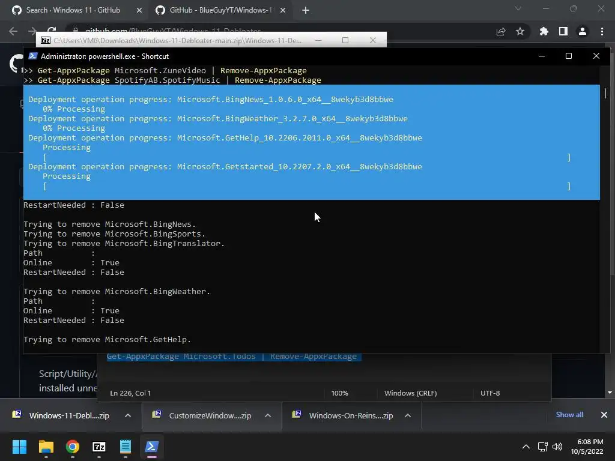Open volume tray icon
This screenshot has height=461, width=615.
557,447
